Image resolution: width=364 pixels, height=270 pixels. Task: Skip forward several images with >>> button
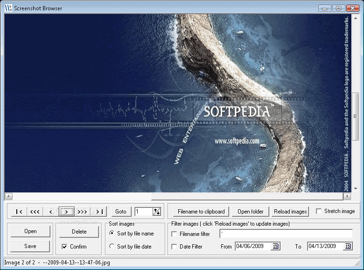click(82, 212)
